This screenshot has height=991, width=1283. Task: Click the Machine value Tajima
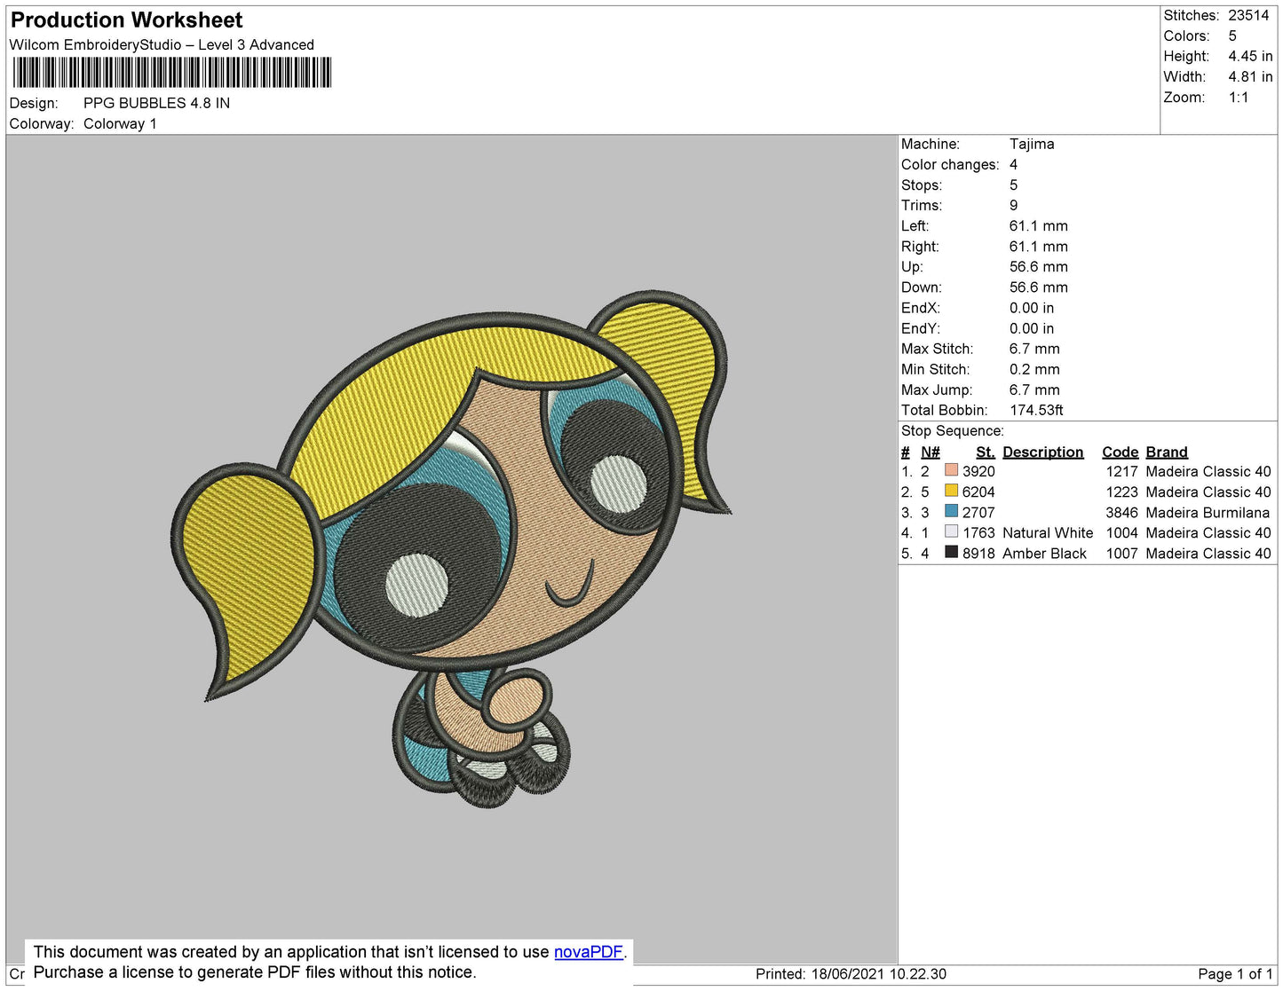point(1032,144)
